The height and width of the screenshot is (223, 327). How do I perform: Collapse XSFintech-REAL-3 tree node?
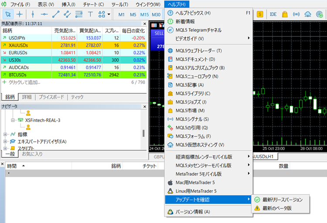[13, 120]
